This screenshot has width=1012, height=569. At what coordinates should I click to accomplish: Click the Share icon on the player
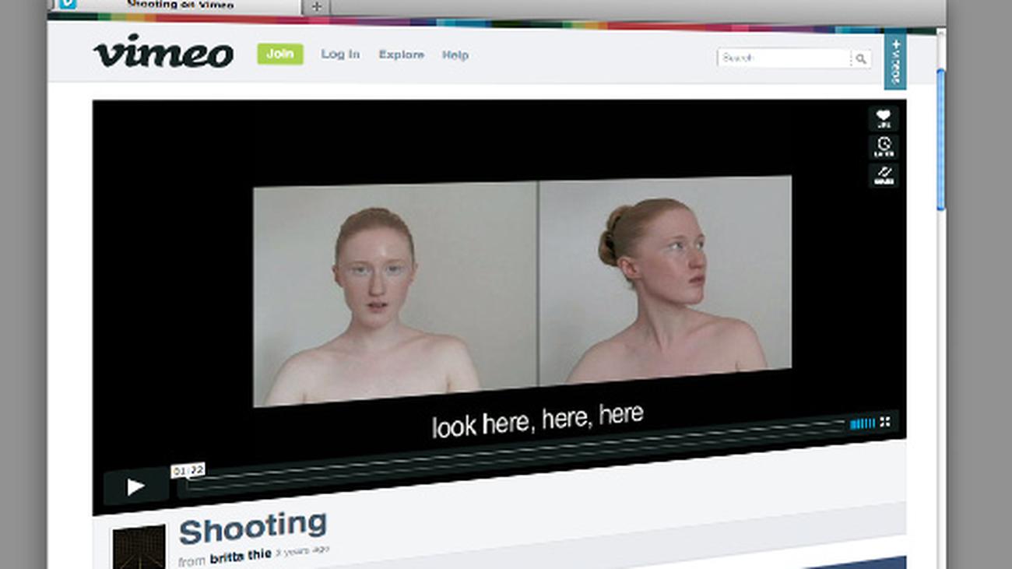pos(883,174)
